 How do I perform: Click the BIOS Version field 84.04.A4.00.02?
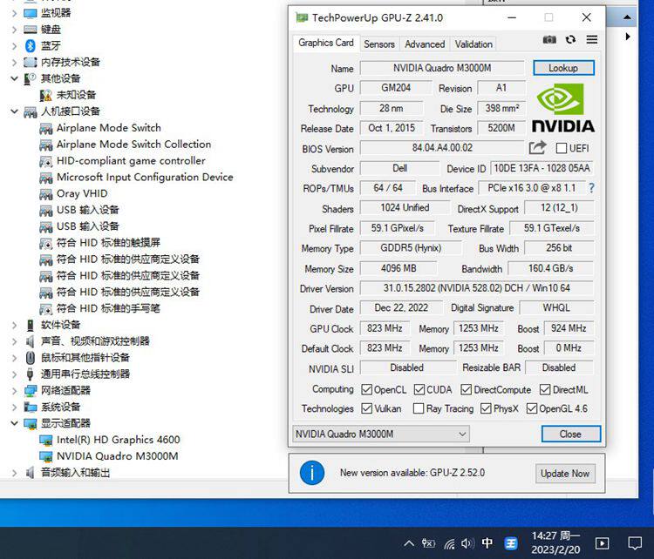[442, 148]
